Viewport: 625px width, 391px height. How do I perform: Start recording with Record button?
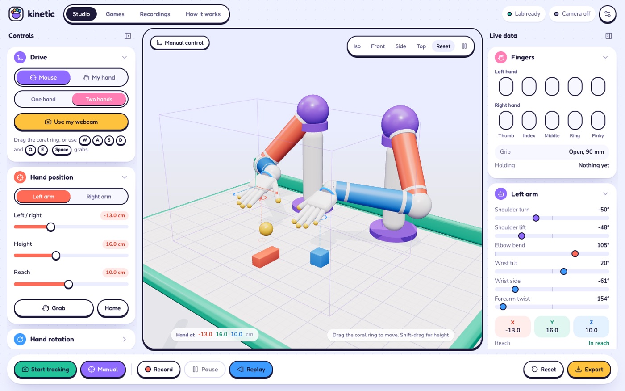(x=158, y=370)
